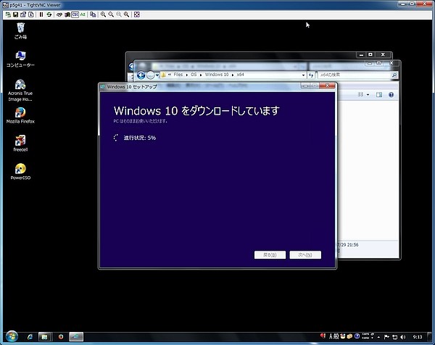The image size is (435, 345).
Task: Click the Transfer Files toolbar icon
Action: point(93,14)
